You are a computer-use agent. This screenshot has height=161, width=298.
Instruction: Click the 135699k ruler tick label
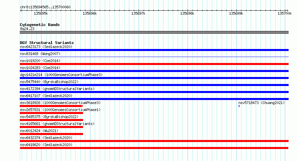coord(236,13)
